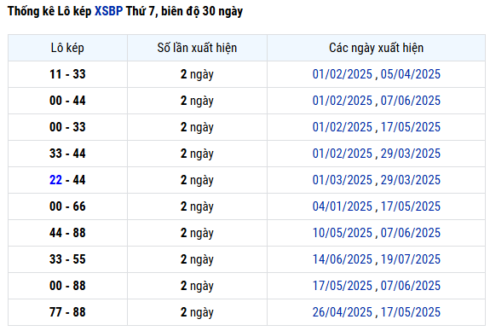Click '2 ngày' in the 77 - 88 row

(197, 312)
